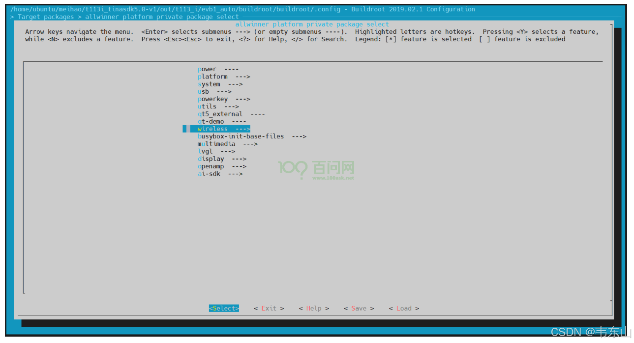This screenshot has width=634, height=343.
Task: Open the multimedia ---> submenu
Action: pyautogui.click(x=227, y=144)
